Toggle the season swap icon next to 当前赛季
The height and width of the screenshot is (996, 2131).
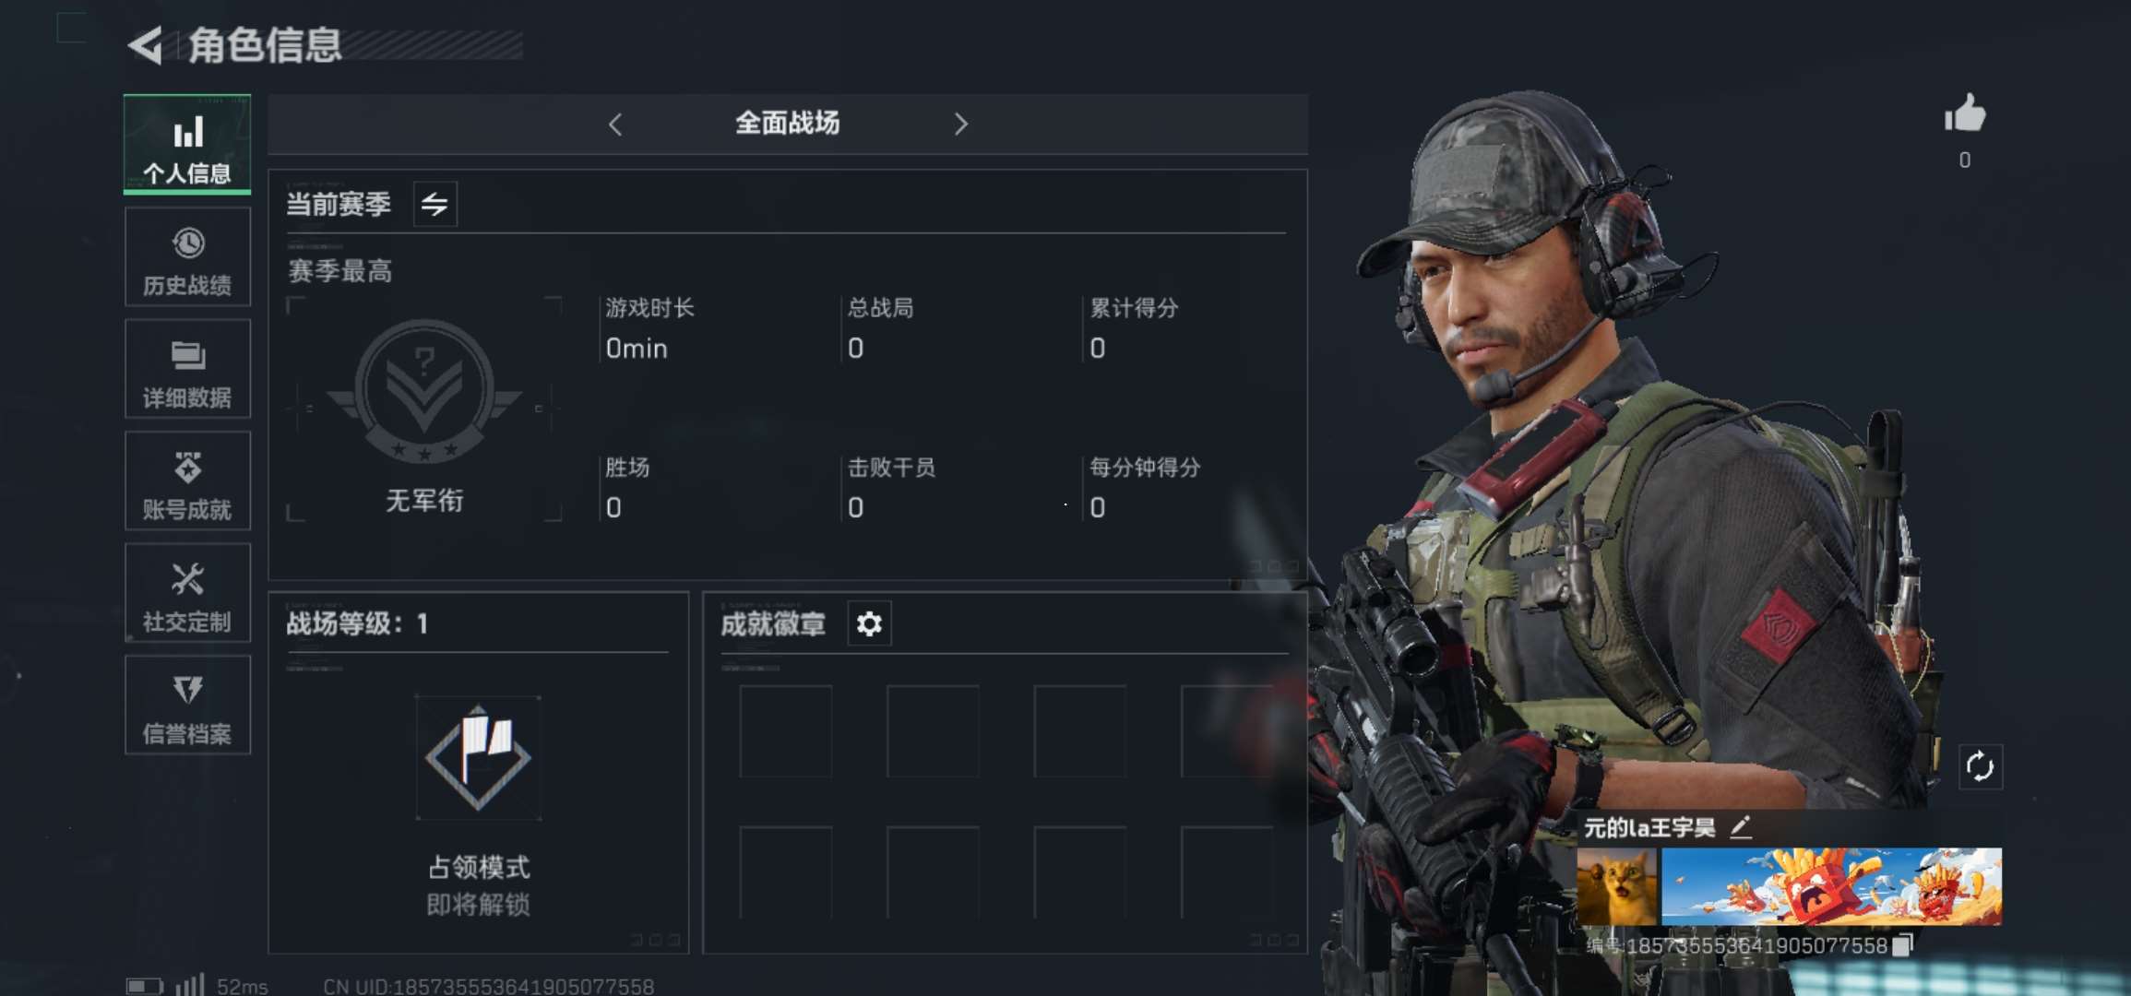(x=435, y=204)
